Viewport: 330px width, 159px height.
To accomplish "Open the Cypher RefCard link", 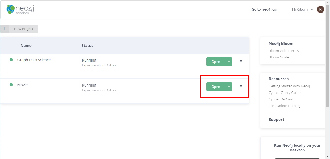I will tap(281, 99).
